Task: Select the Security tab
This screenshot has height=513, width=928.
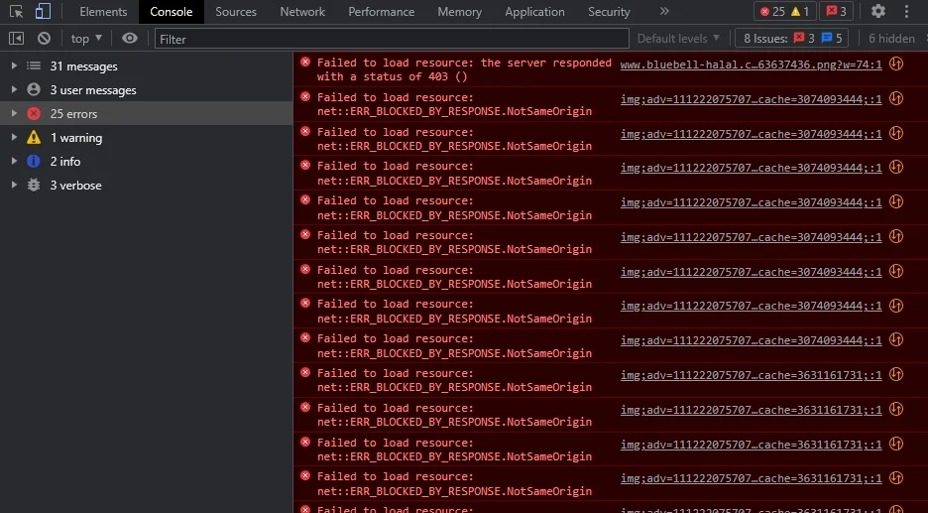Action: [x=609, y=12]
